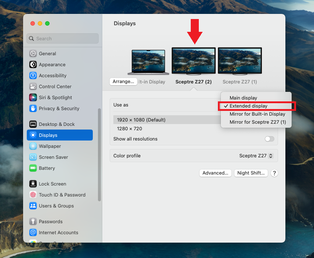Click the Search field in sidebar
This screenshot has width=314, height=258.
(63, 38)
